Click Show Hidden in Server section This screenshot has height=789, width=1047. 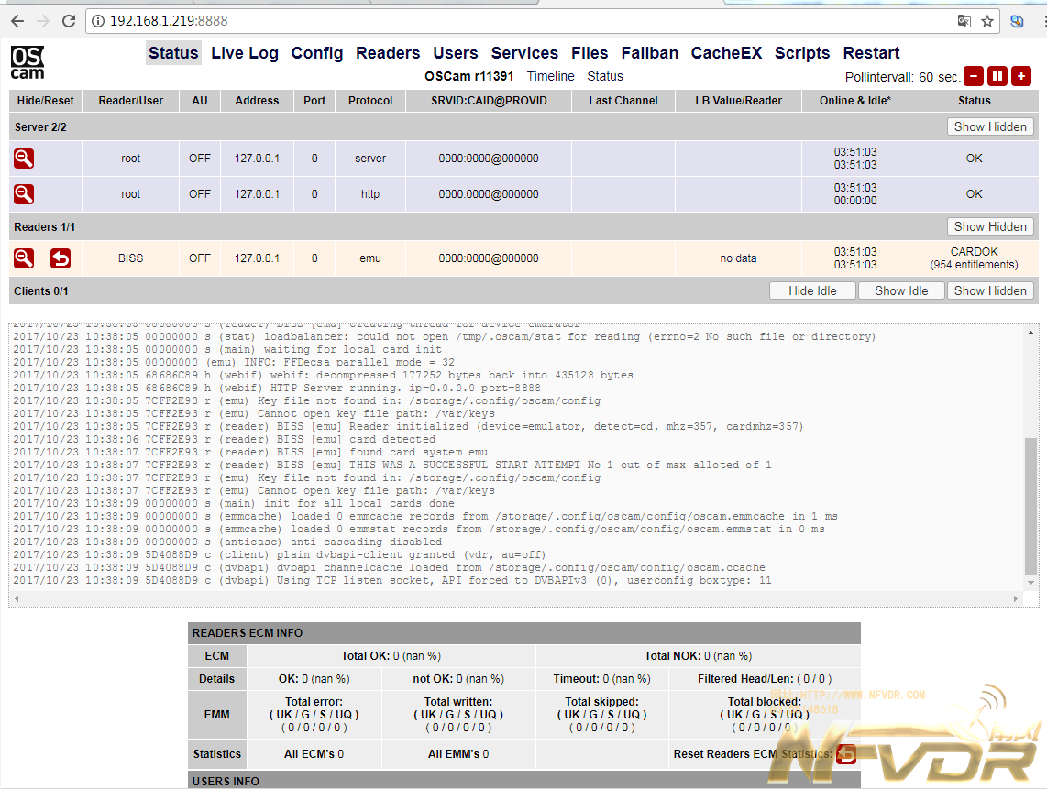pos(990,127)
